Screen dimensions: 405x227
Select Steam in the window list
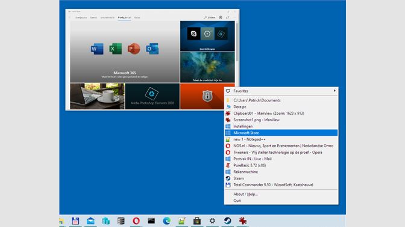click(x=281, y=178)
